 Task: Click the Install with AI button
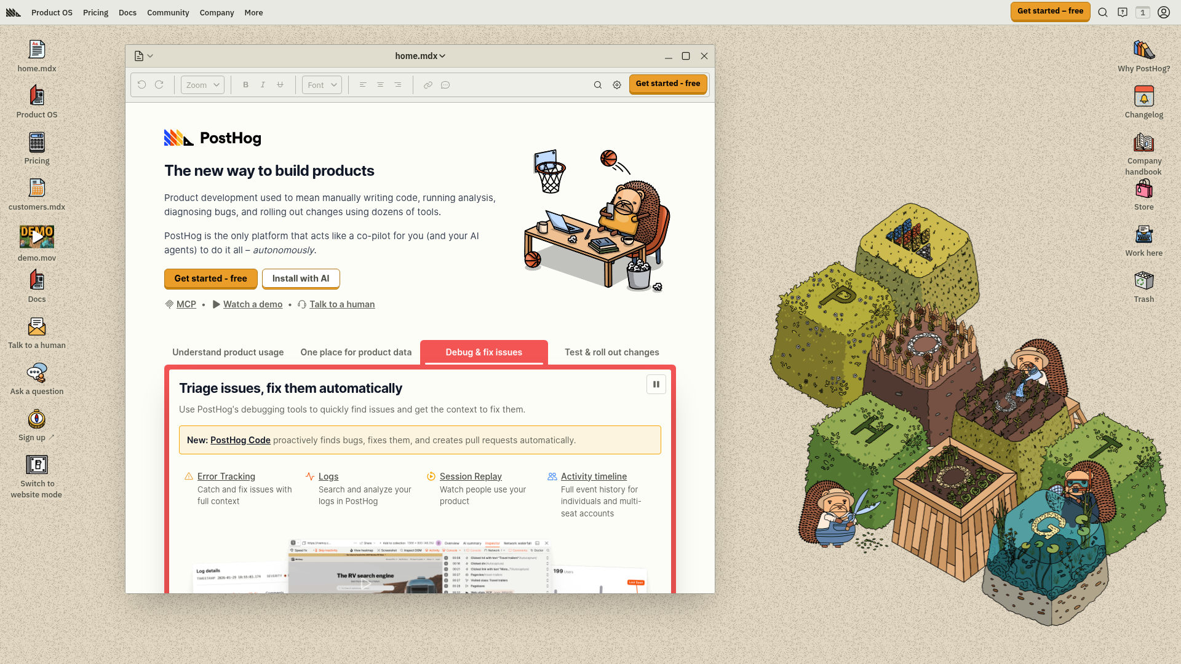coord(301,279)
